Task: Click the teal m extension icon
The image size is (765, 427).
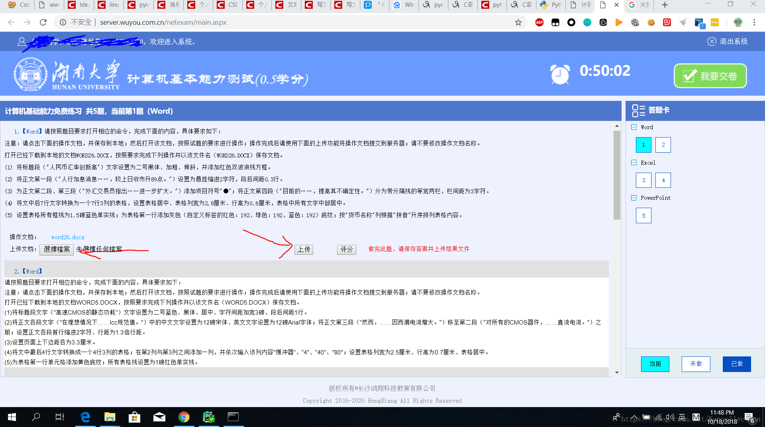Action: 587,22
